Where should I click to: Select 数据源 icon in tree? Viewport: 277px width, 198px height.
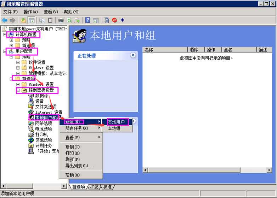[x=31, y=96]
